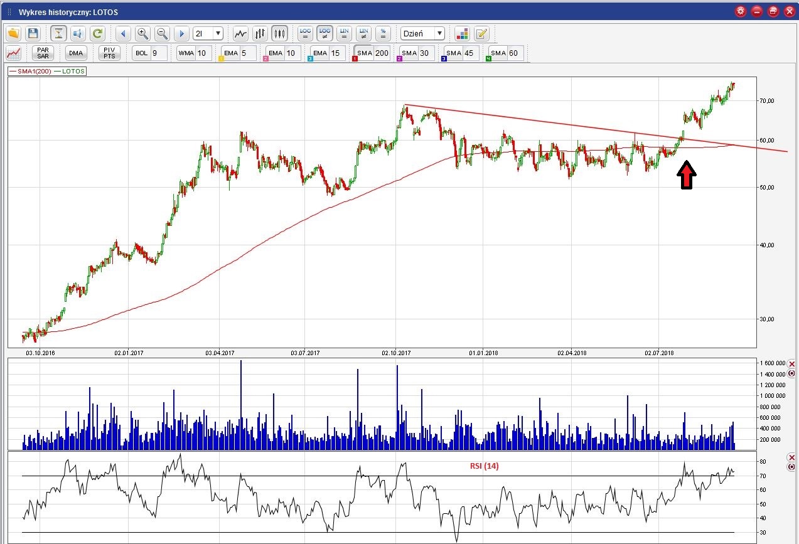Open a file with the folder icon
The height and width of the screenshot is (544, 799).
tap(14, 33)
